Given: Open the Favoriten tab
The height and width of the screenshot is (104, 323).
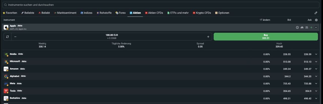Looking at the screenshot, I should click(x=10, y=13).
